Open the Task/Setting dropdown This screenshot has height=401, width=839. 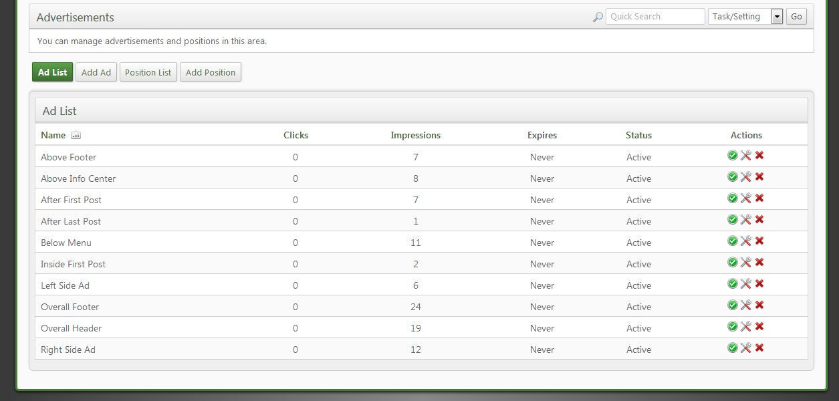click(745, 17)
